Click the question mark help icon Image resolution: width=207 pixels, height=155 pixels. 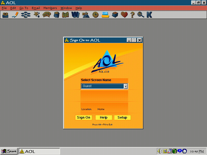[x=132, y=15]
